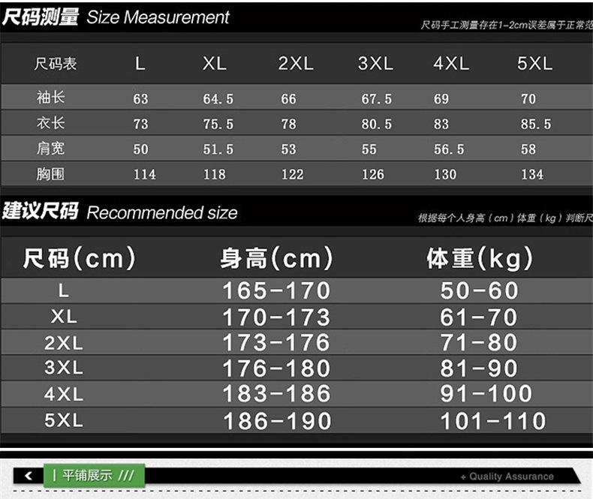Select the 2XL column header in measurement table
Viewport: 593px width, 499px height.
click(x=296, y=64)
